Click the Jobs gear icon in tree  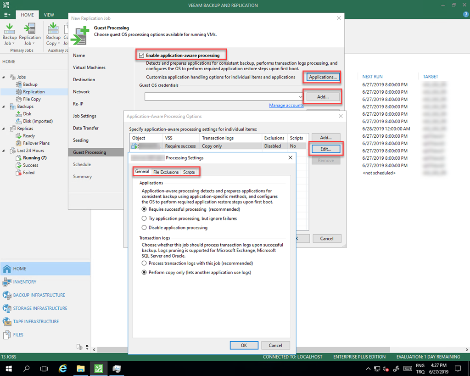[x=13, y=77]
